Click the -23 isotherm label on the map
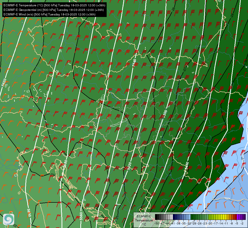Image resolution: width=248 pixels, height=228 pixels. coord(52,175)
